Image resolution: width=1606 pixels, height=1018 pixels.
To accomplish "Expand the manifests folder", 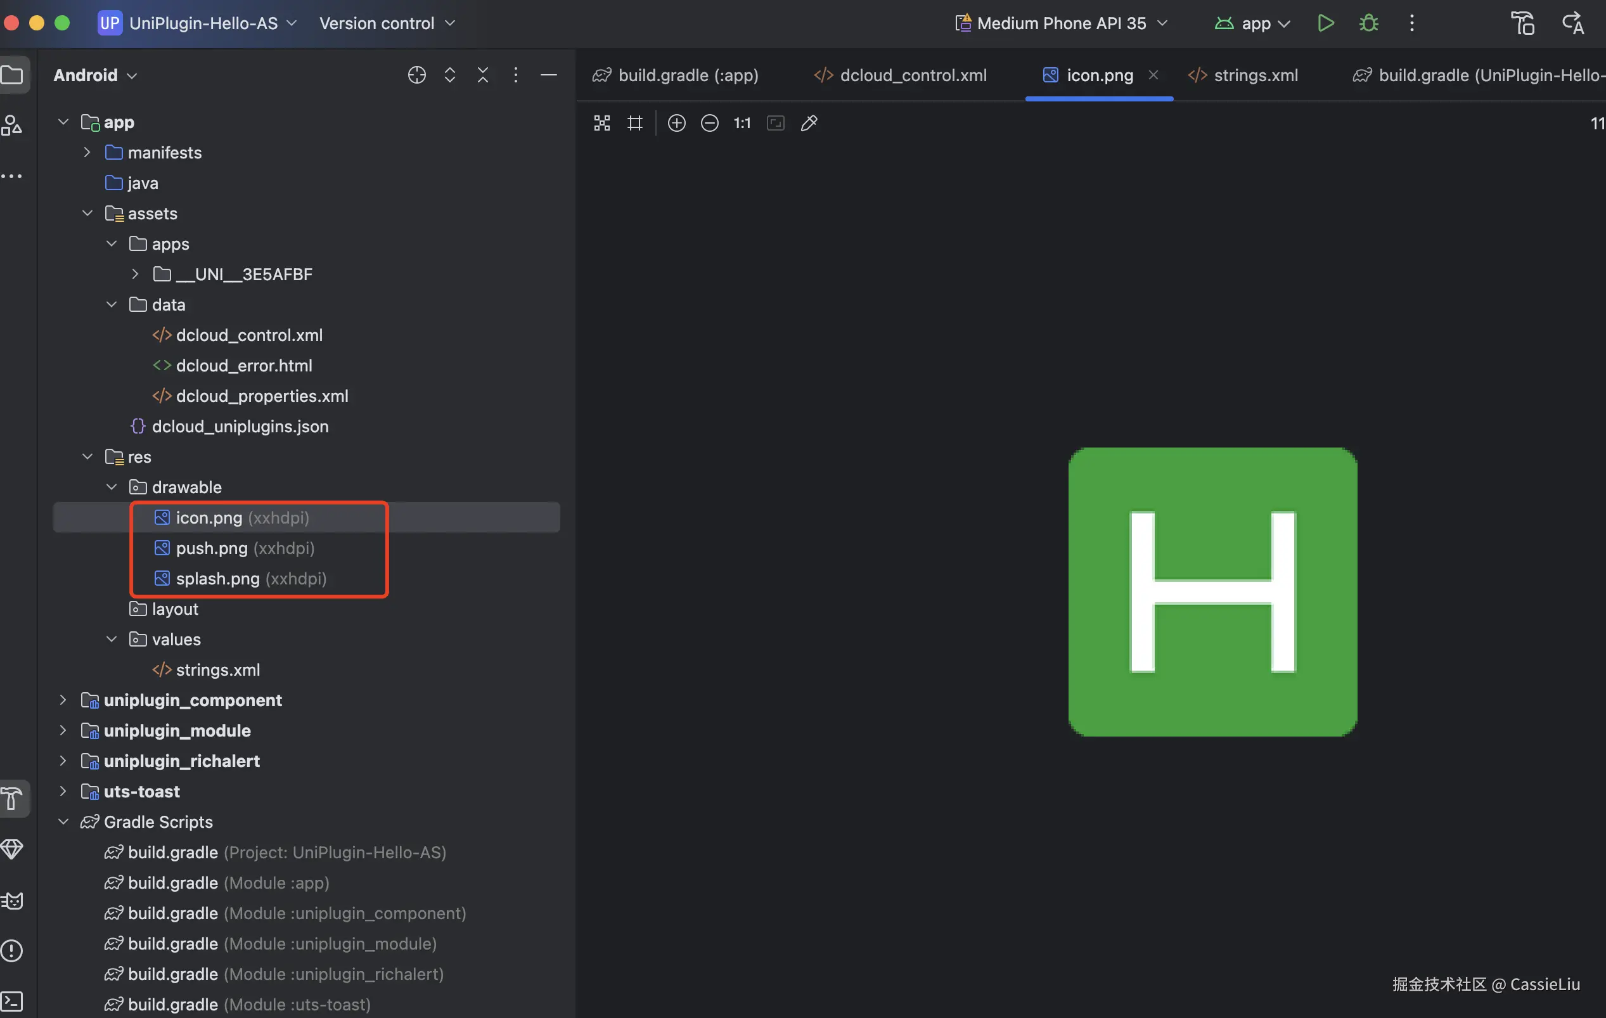I will (87, 153).
